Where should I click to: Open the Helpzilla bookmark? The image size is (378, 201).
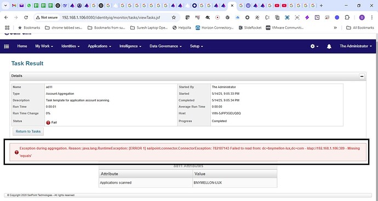182,28
